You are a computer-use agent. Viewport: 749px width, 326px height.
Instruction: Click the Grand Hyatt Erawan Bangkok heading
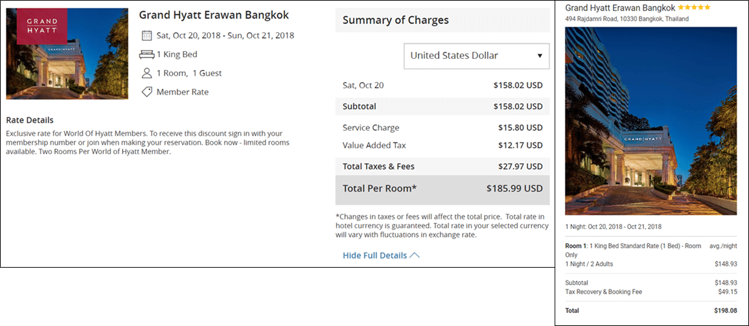pyautogui.click(x=214, y=15)
